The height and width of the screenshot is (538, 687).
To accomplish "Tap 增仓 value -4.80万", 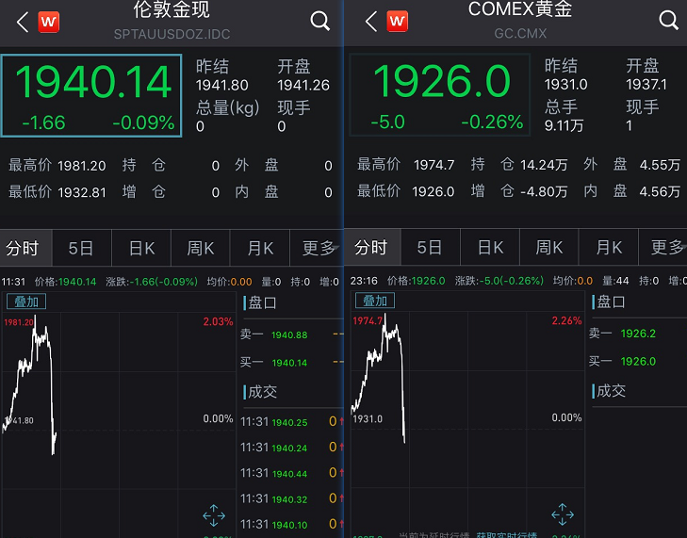I will pyautogui.click(x=544, y=191).
